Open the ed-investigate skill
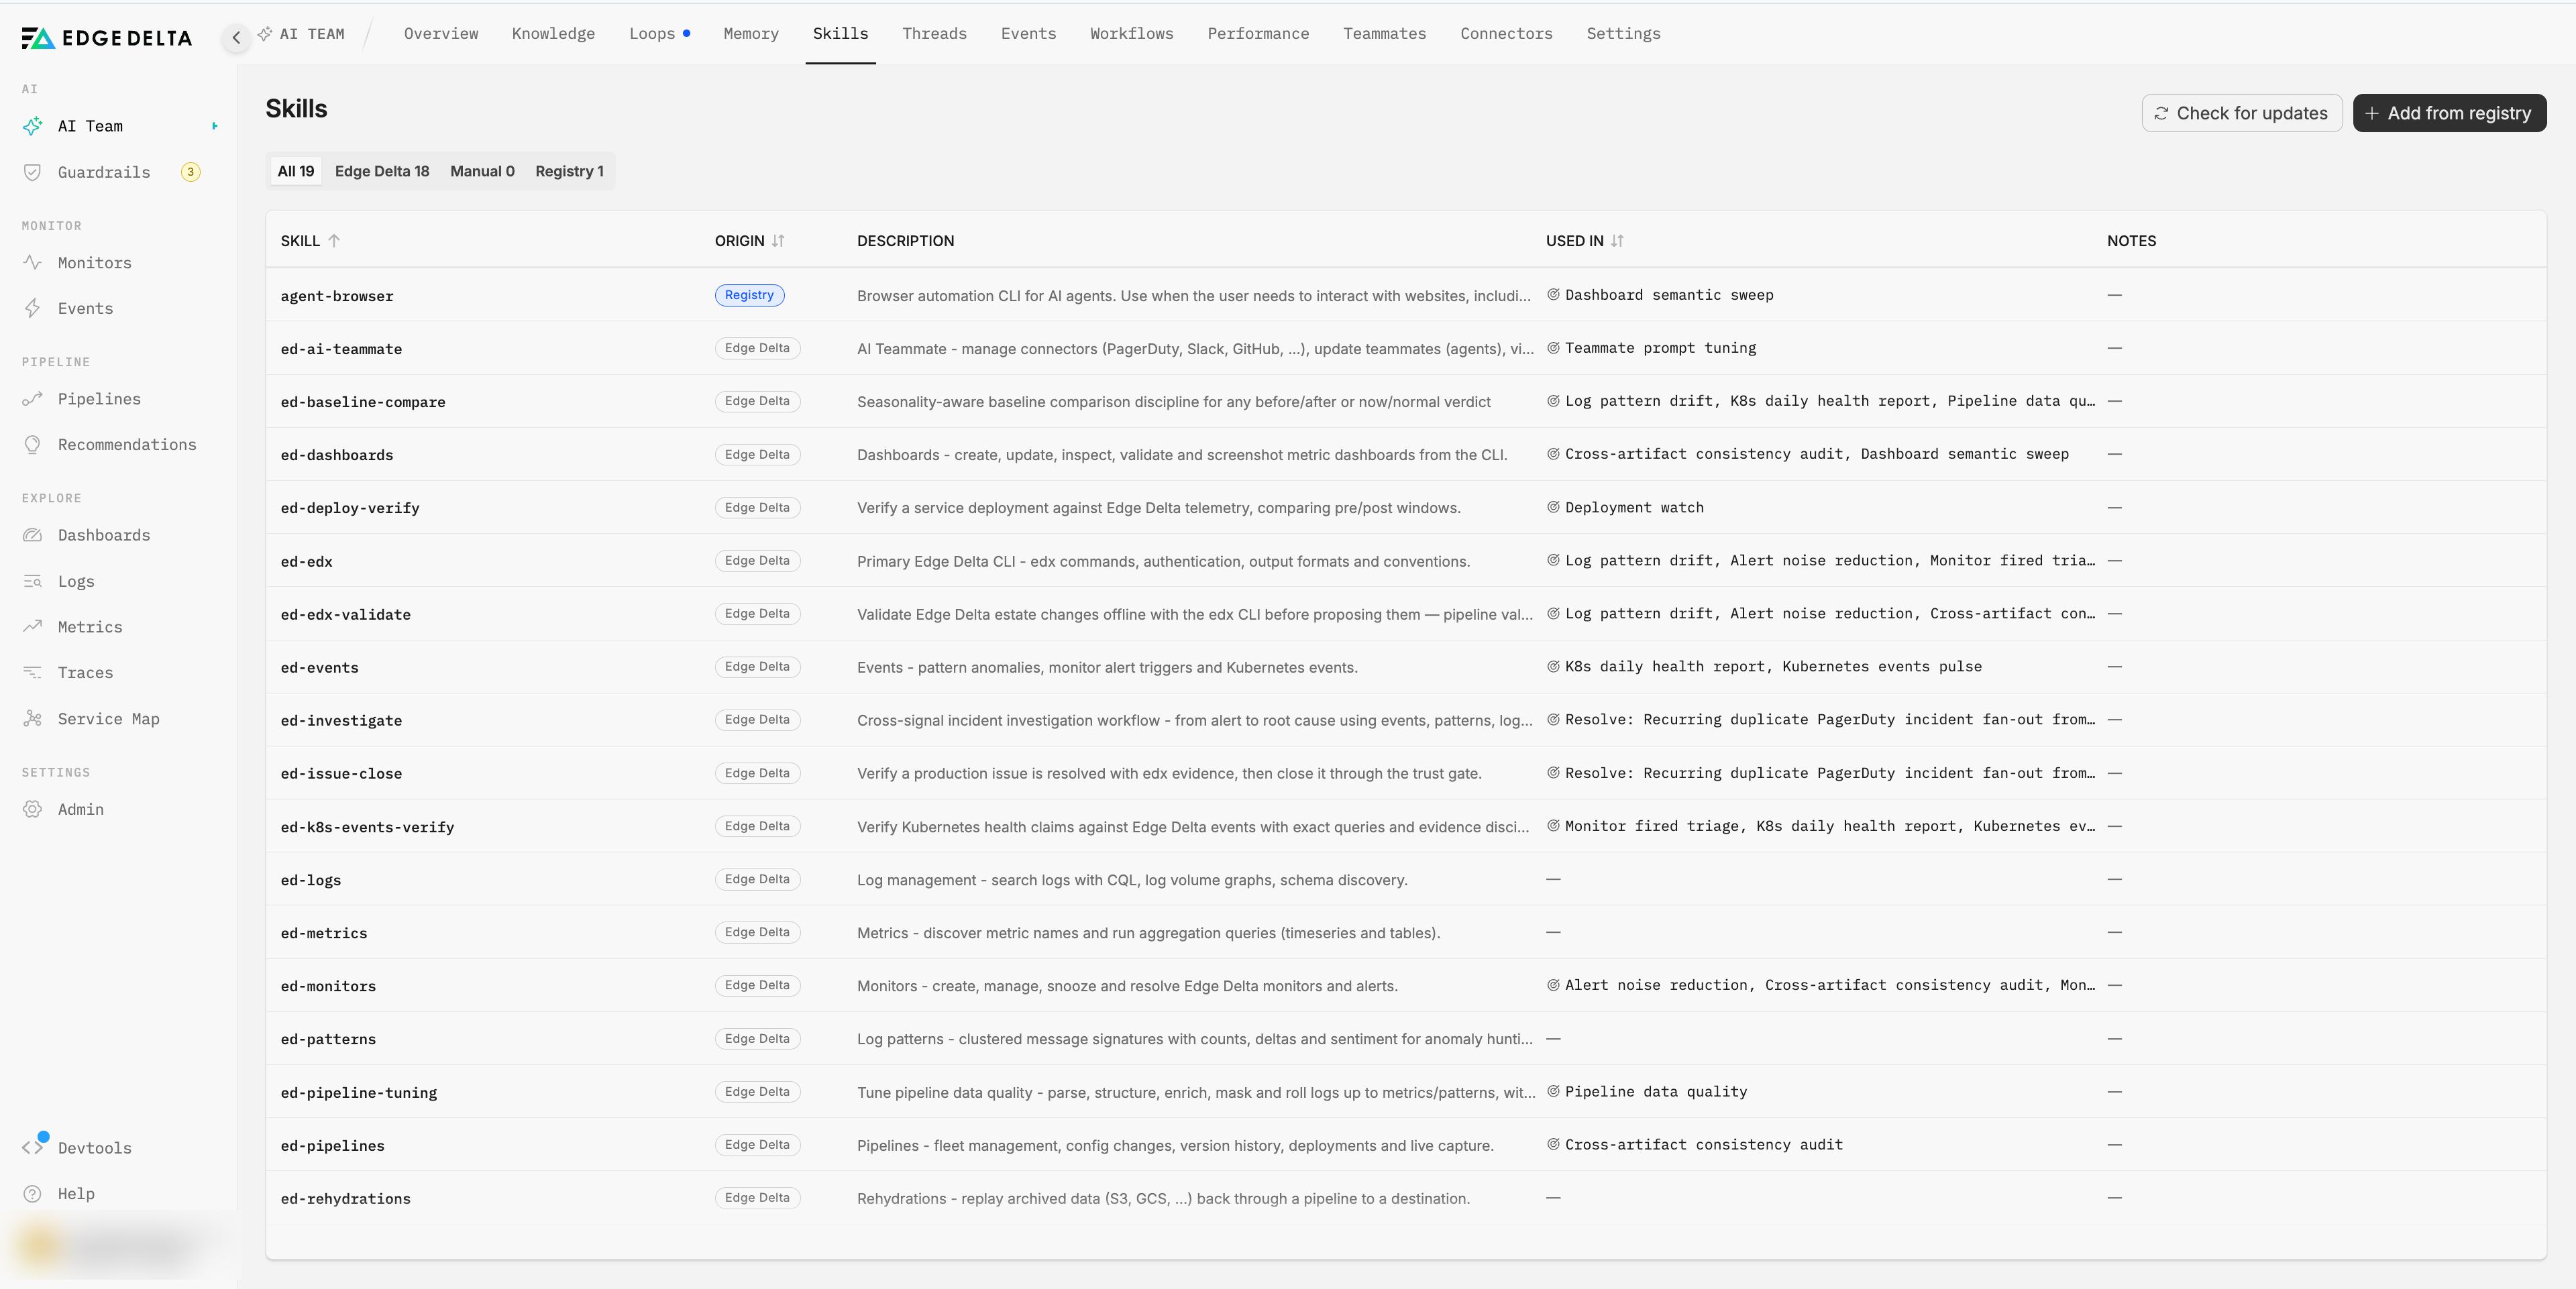The width and height of the screenshot is (2576, 1289). (x=341, y=720)
